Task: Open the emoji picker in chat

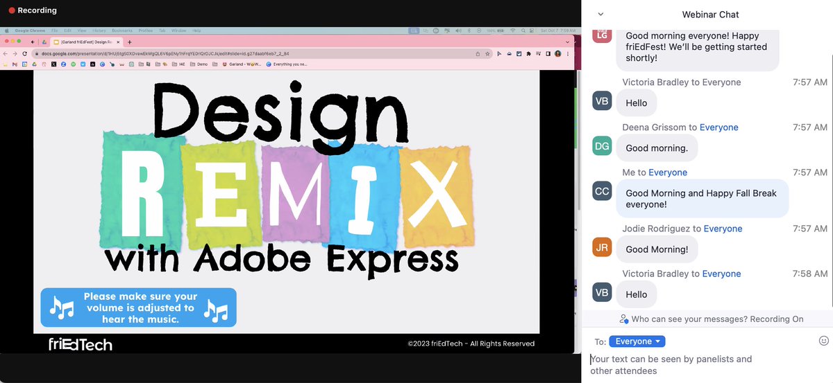Action: pos(824,341)
